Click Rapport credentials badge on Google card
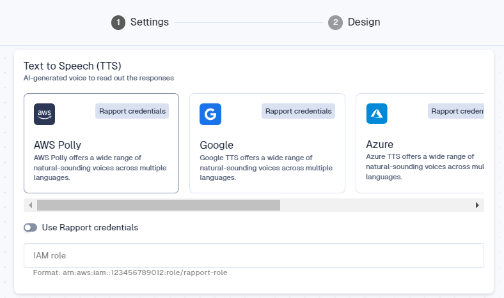Screen dimensions: 504x298 point(298,111)
